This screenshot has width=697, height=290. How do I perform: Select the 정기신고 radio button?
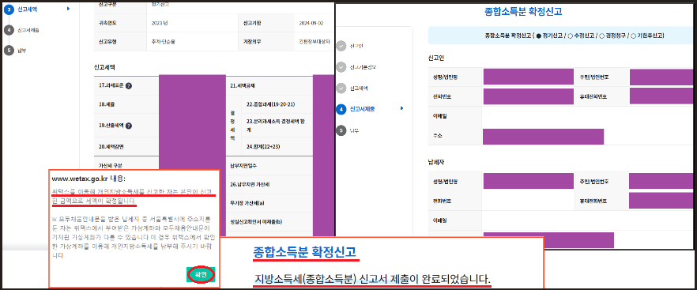click(539, 36)
